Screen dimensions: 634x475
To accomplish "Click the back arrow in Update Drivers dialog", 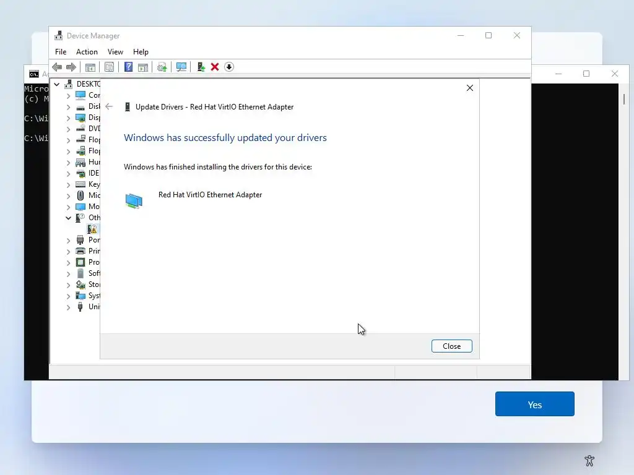I will click(109, 106).
